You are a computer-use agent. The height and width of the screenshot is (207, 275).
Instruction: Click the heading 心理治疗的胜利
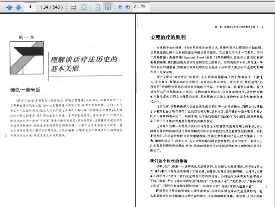point(168,37)
